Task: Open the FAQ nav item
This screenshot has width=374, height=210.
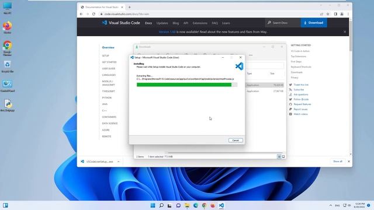Action: tap(214, 23)
